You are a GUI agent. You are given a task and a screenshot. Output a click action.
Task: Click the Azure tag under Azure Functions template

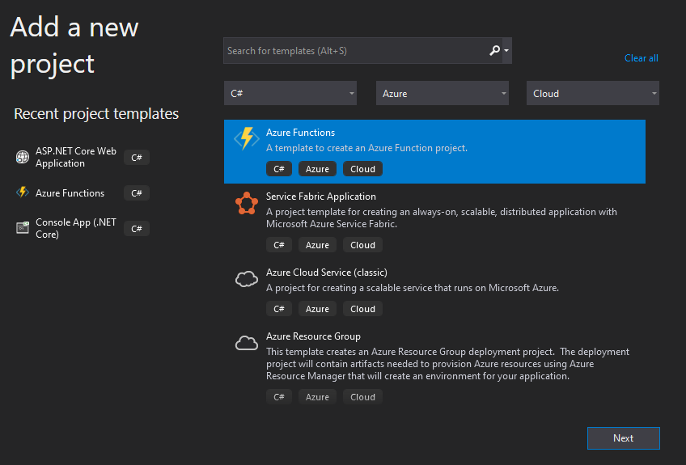317,169
